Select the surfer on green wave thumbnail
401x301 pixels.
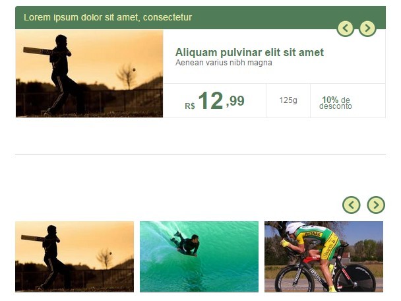pyautogui.click(x=199, y=257)
